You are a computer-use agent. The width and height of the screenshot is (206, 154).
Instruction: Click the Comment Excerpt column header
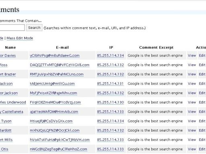coord(157,47)
